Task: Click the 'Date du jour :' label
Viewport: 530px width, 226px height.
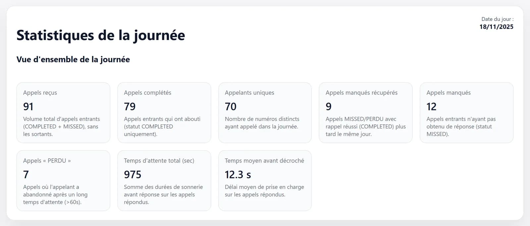Action: coord(498,19)
